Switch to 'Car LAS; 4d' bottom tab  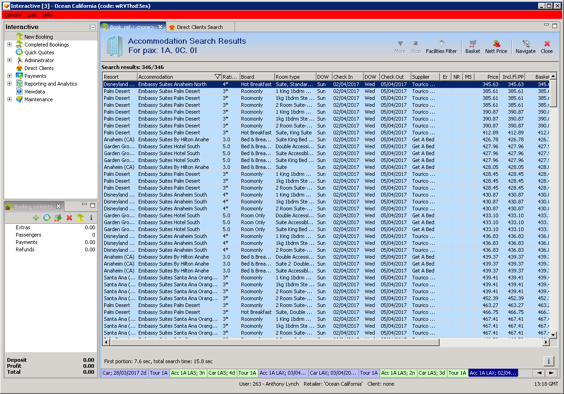[222, 373]
